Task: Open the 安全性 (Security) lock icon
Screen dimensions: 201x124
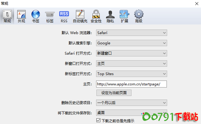Action: coord(96,16)
